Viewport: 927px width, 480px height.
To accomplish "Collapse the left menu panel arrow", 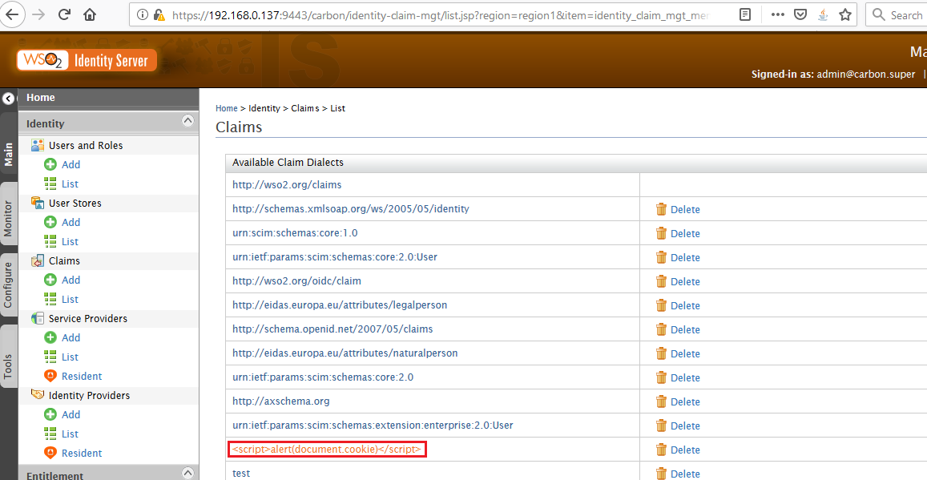I will tap(8, 99).
